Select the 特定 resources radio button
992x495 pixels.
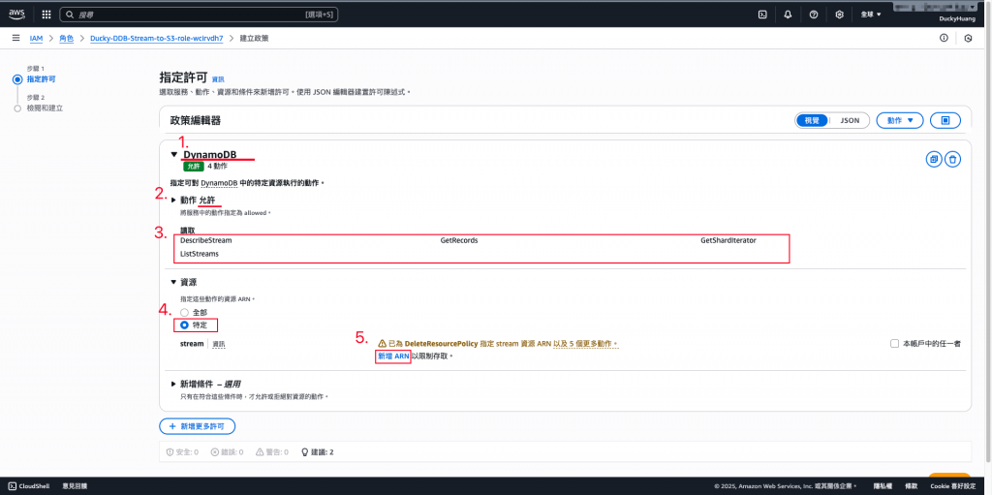[184, 325]
